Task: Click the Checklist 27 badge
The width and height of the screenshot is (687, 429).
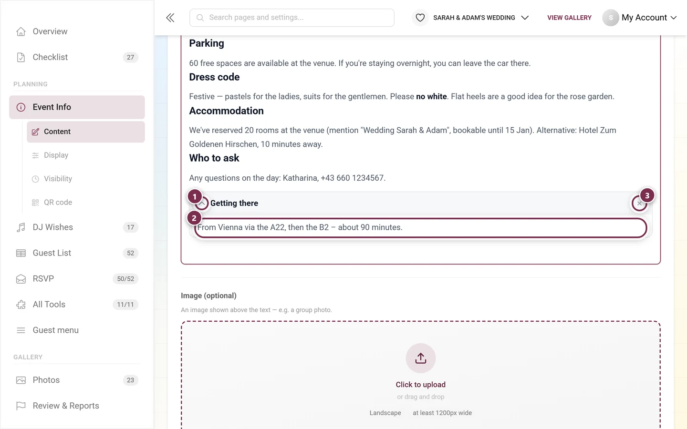Action: pyautogui.click(x=131, y=57)
